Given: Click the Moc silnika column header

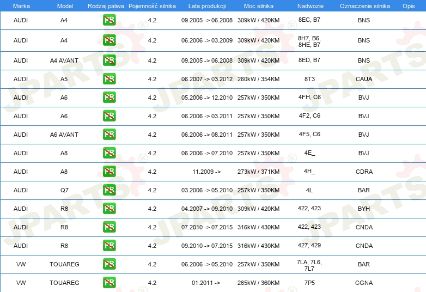Looking at the screenshot, I should 259,6.
